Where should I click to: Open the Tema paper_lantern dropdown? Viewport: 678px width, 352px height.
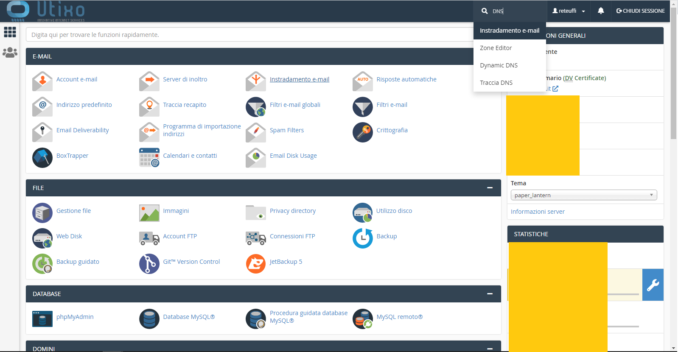(x=583, y=195)
